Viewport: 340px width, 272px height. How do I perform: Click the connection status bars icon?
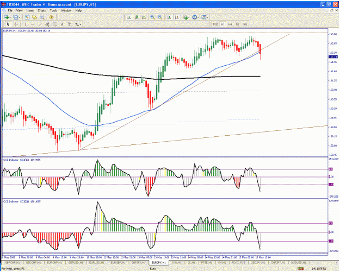300,269
